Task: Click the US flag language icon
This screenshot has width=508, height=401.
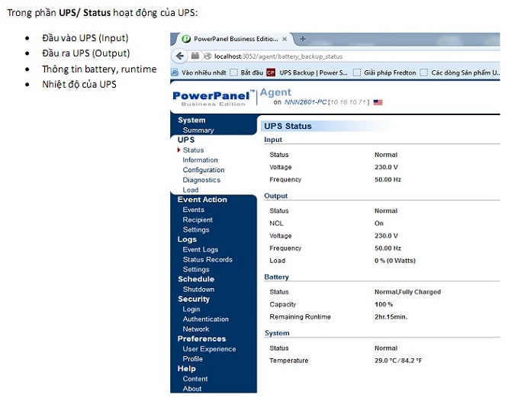Action: [x=378, y=102]
